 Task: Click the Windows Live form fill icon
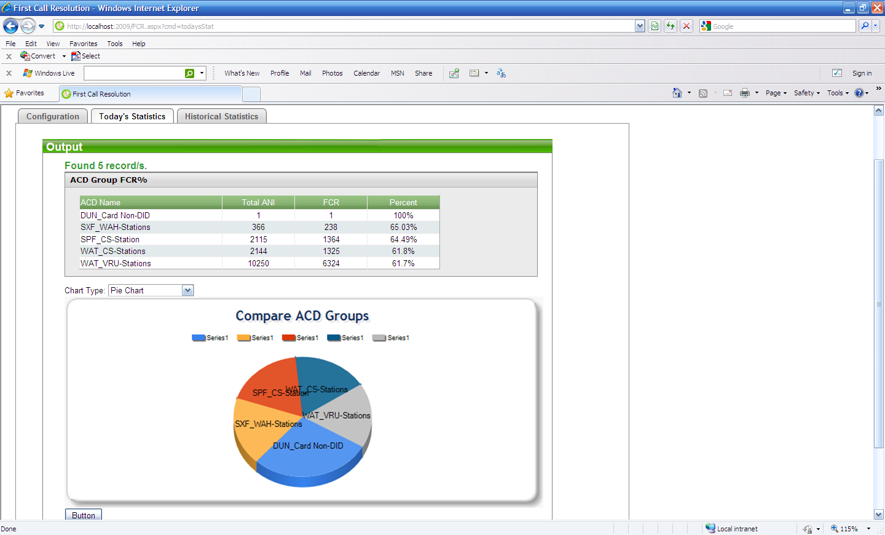[474, 73]
